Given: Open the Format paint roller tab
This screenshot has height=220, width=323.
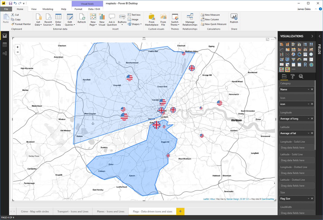Looking at the screenshot, I should click(293, 76).
